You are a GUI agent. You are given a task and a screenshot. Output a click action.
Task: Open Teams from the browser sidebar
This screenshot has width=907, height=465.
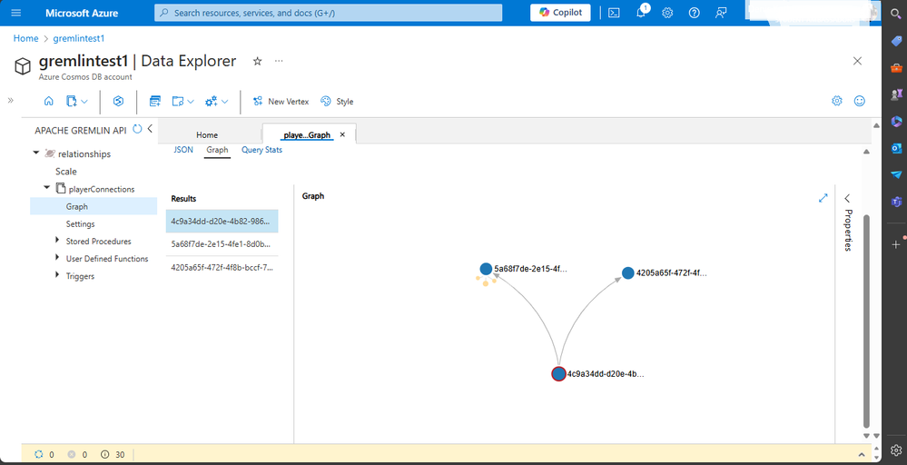pyautogui.click(x=896, y=202)
